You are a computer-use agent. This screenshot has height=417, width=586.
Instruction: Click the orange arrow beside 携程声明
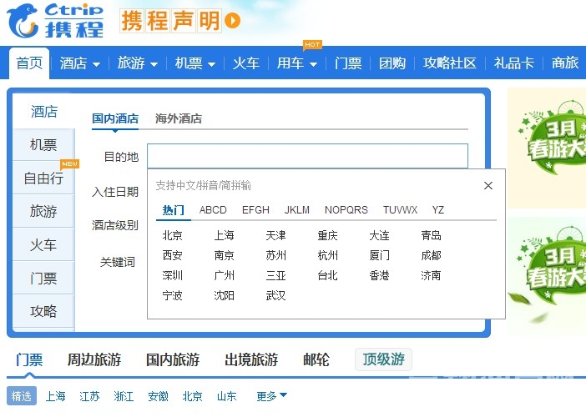[x=232, y=21]
